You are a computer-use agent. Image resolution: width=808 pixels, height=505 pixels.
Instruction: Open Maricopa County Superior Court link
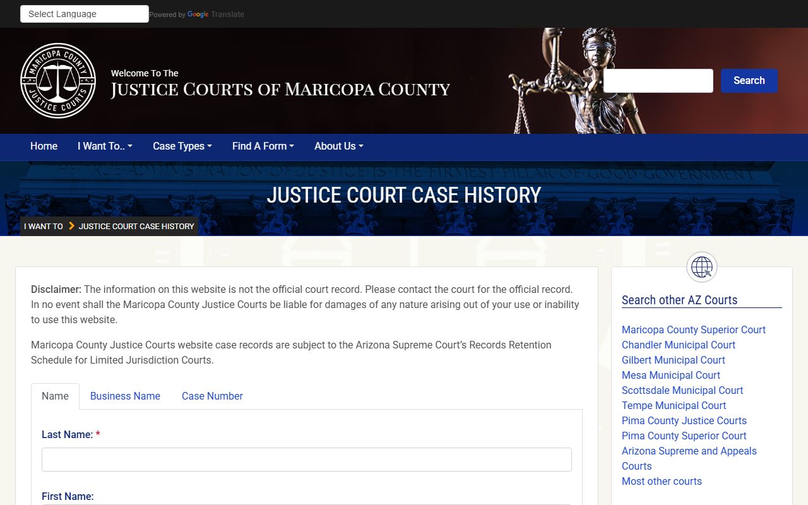click(694, 330)
